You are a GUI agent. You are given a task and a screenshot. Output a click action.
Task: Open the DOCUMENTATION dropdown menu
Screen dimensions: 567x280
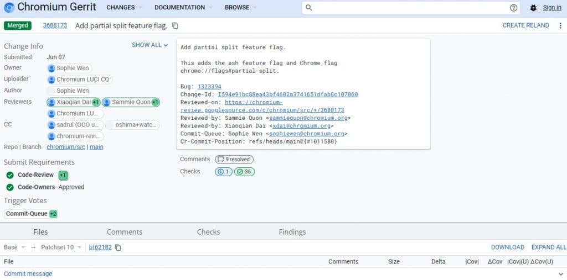point(183,7)
